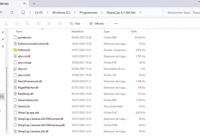Click Paramètres de co... type cell
Screen dimensions: 200x137
click(x=115, y=69)
